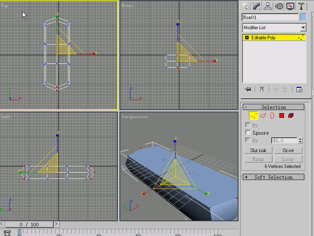Click the Z axis handle in Front viewport
The image size is (314, 236).
tap(178, 24)
